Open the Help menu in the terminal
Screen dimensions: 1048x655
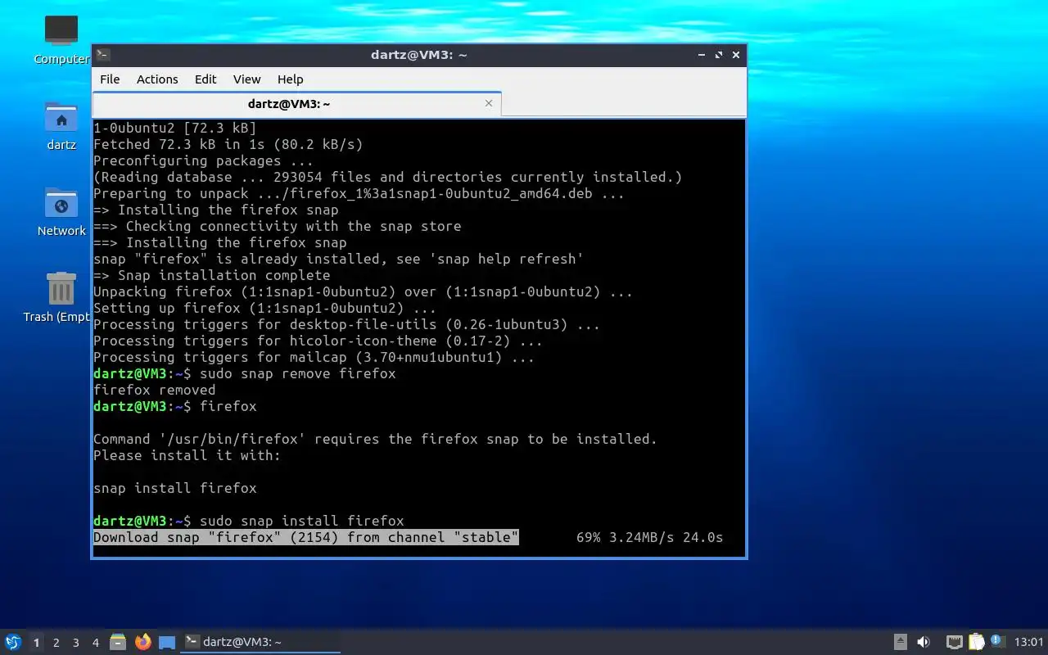pyautogui.click(x=290, y=79)
